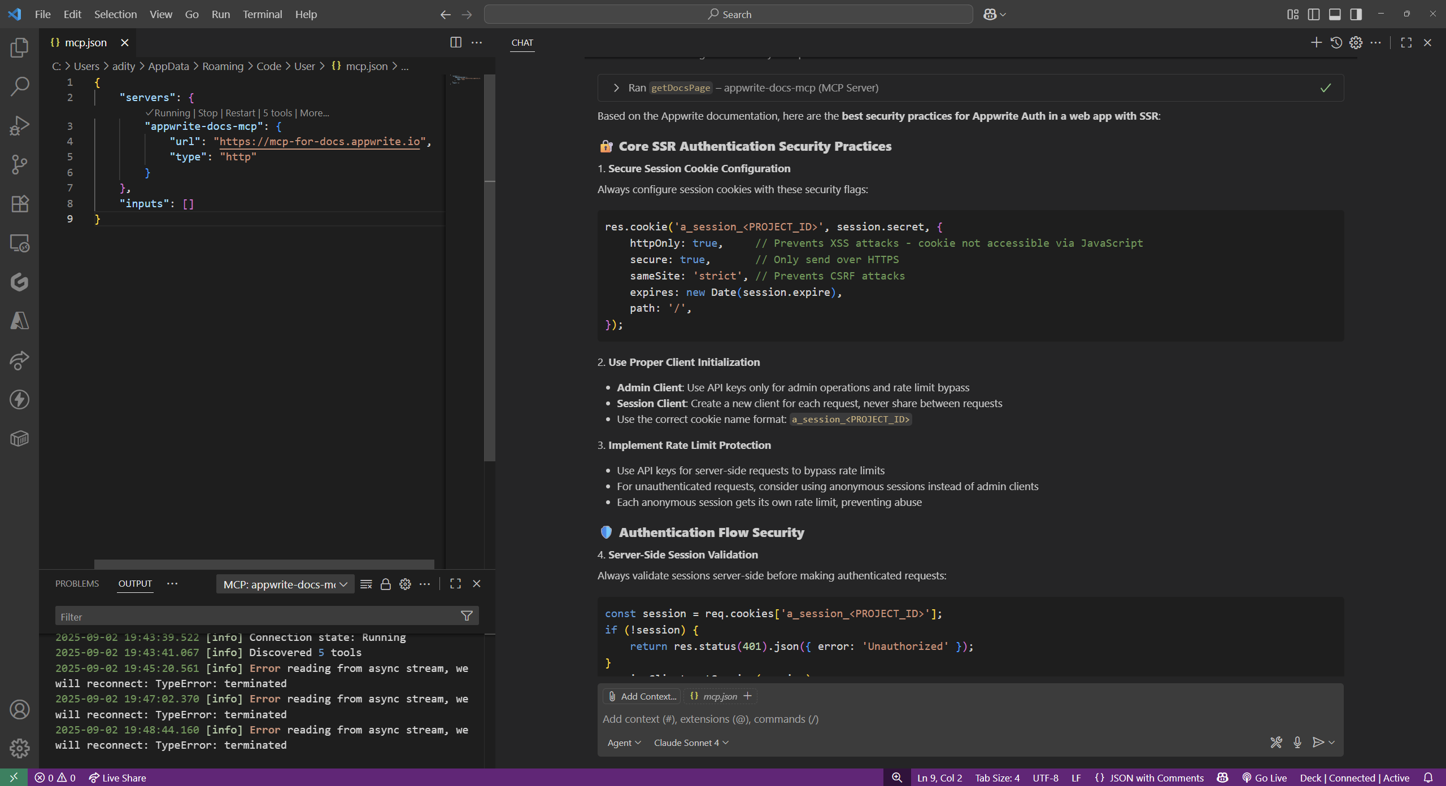Show the 5 tools codelens

277,113
